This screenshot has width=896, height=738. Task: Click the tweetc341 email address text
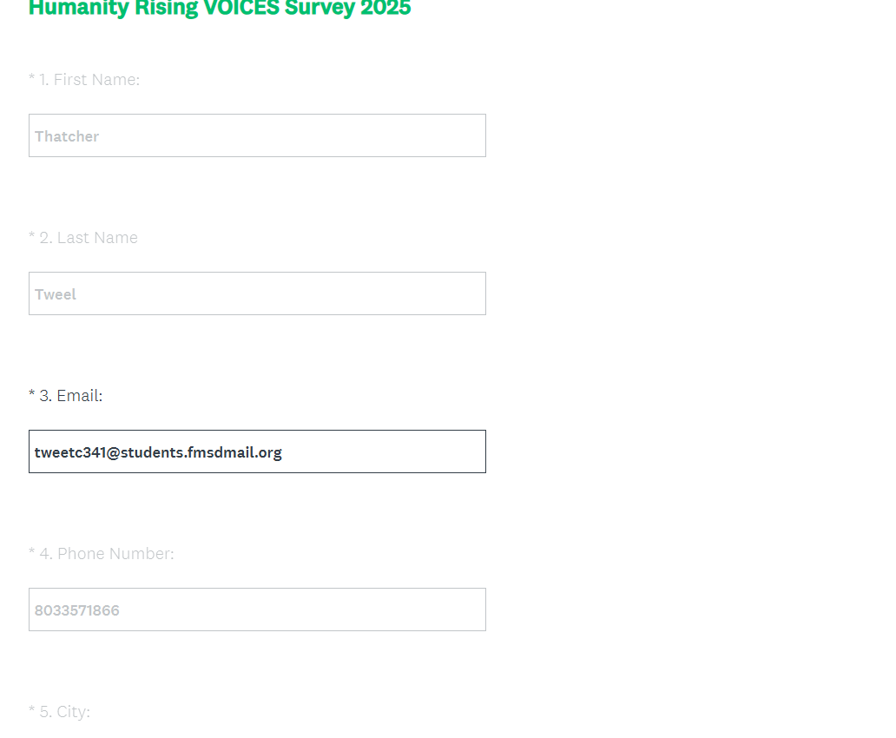click(x=158, y=452)
